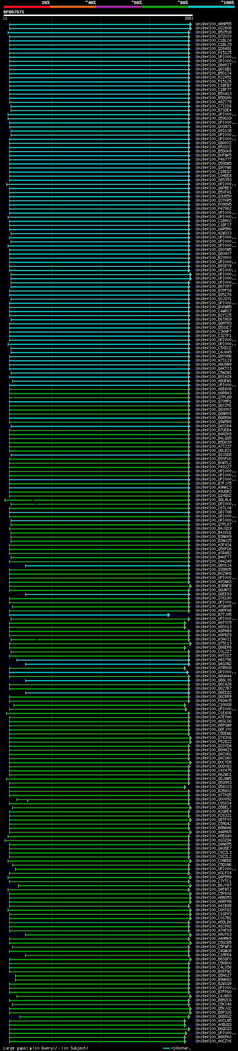The width and height of the screenshot is (238, 1051).
Task: Select hit label UniRef100_Q4UDE7
Action: point(213,849)
